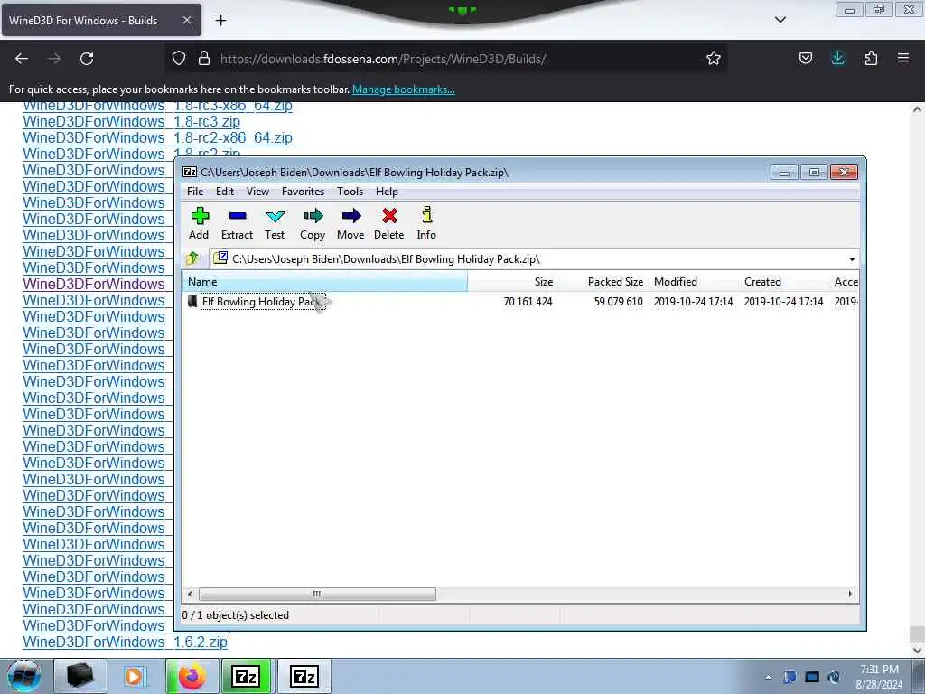Sort by the Packed Size column
The image size is (925, 694).
[x=603, y=282]
